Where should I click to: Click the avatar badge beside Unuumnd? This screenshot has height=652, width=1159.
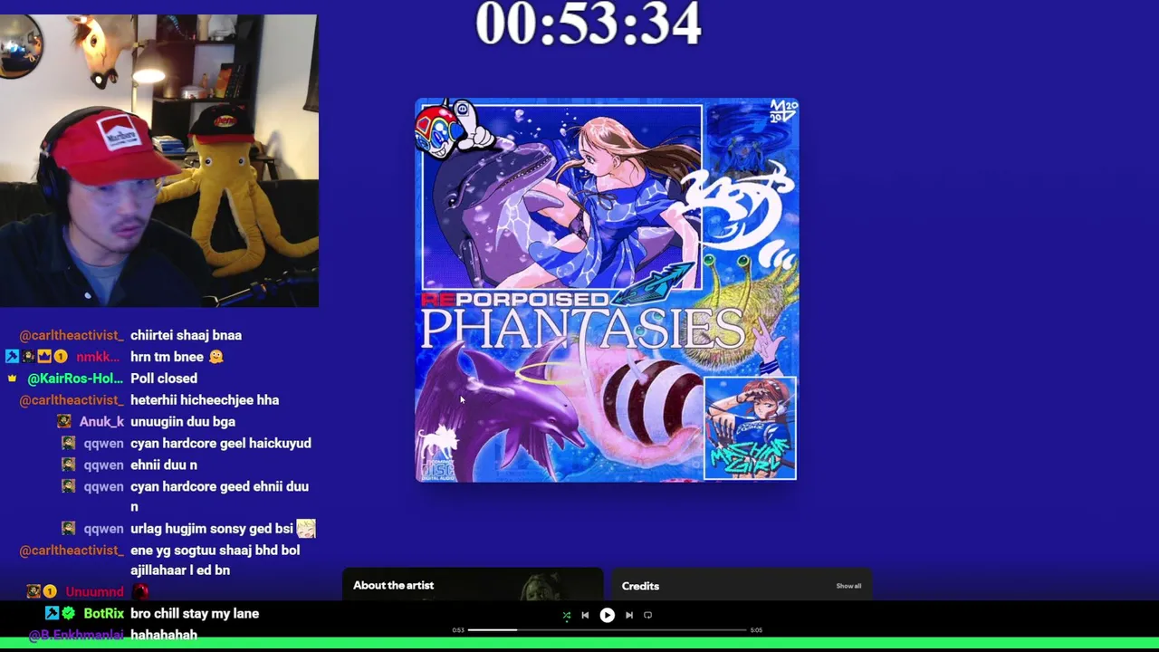(x=34, y=592)
